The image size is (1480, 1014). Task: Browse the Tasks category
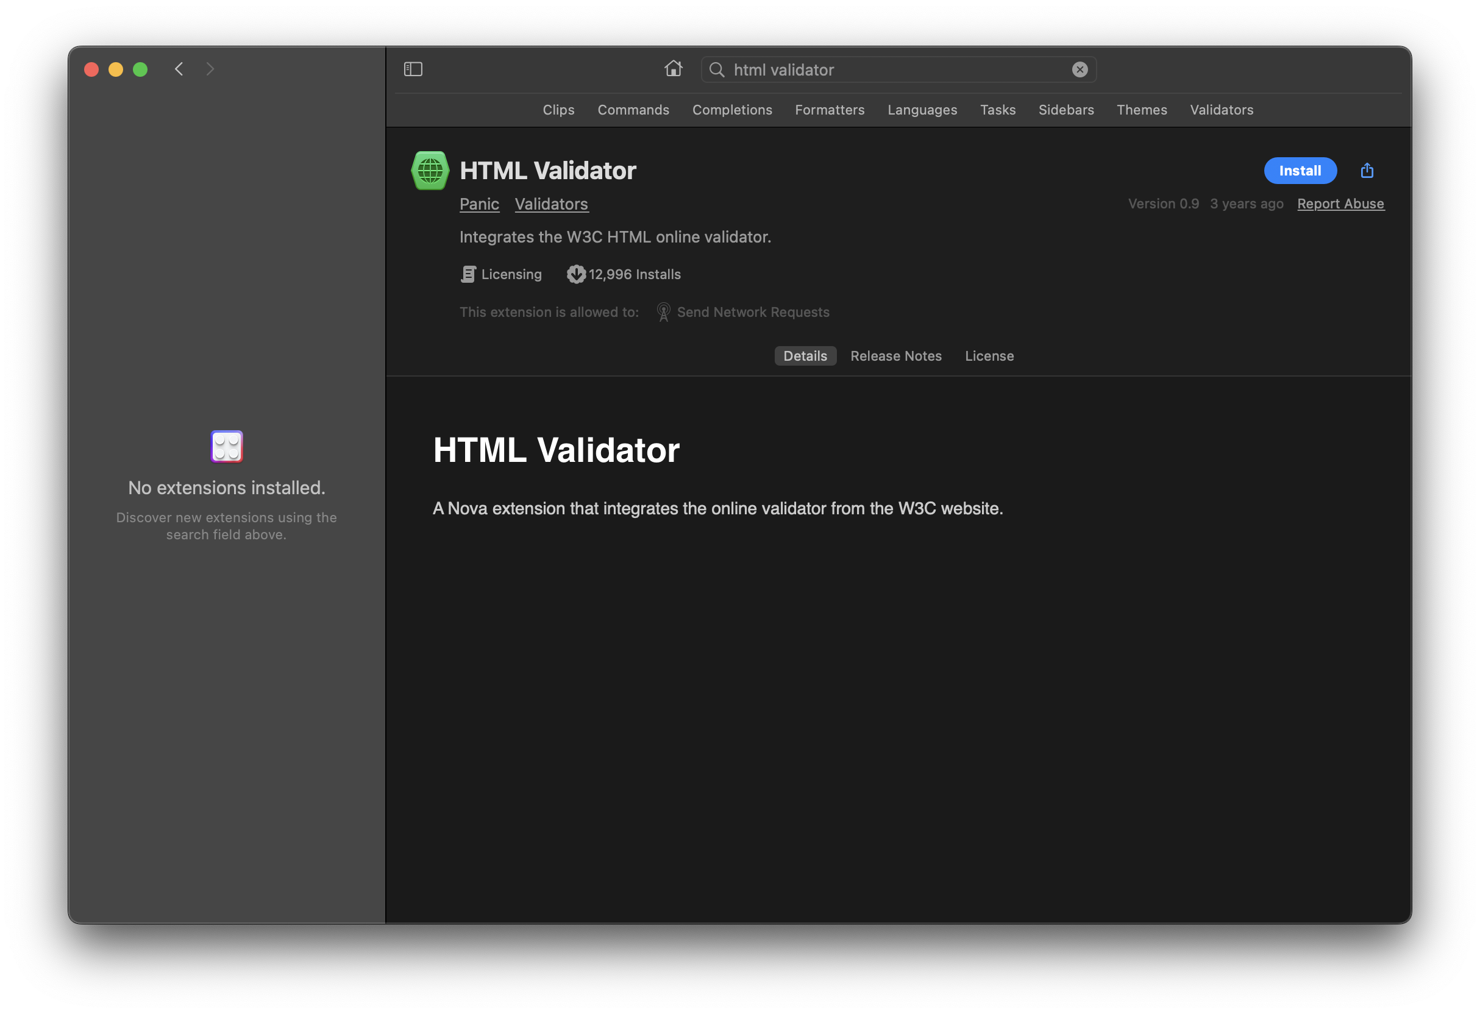(997, 110)
